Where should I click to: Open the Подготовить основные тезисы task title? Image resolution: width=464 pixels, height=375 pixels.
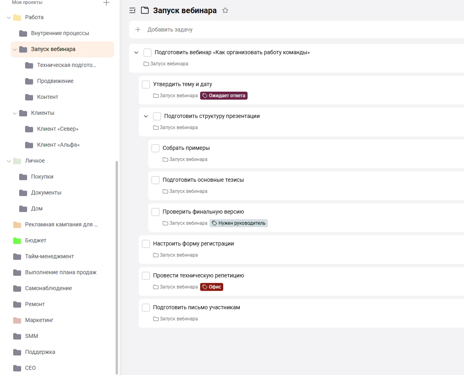pos(203,180)
